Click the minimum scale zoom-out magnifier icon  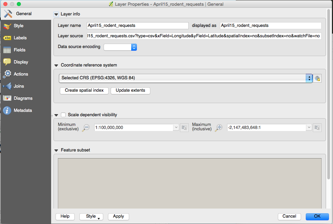point(86,127)
